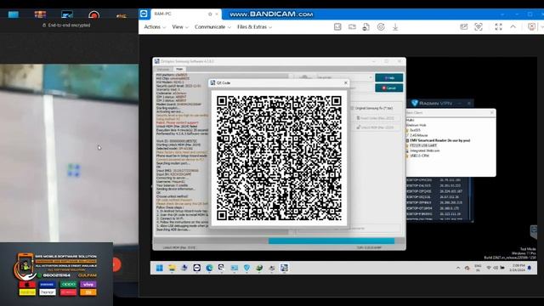Close the QR Code dialog
This screenshot has width=544, height=306.
click(x=345, y=83)
